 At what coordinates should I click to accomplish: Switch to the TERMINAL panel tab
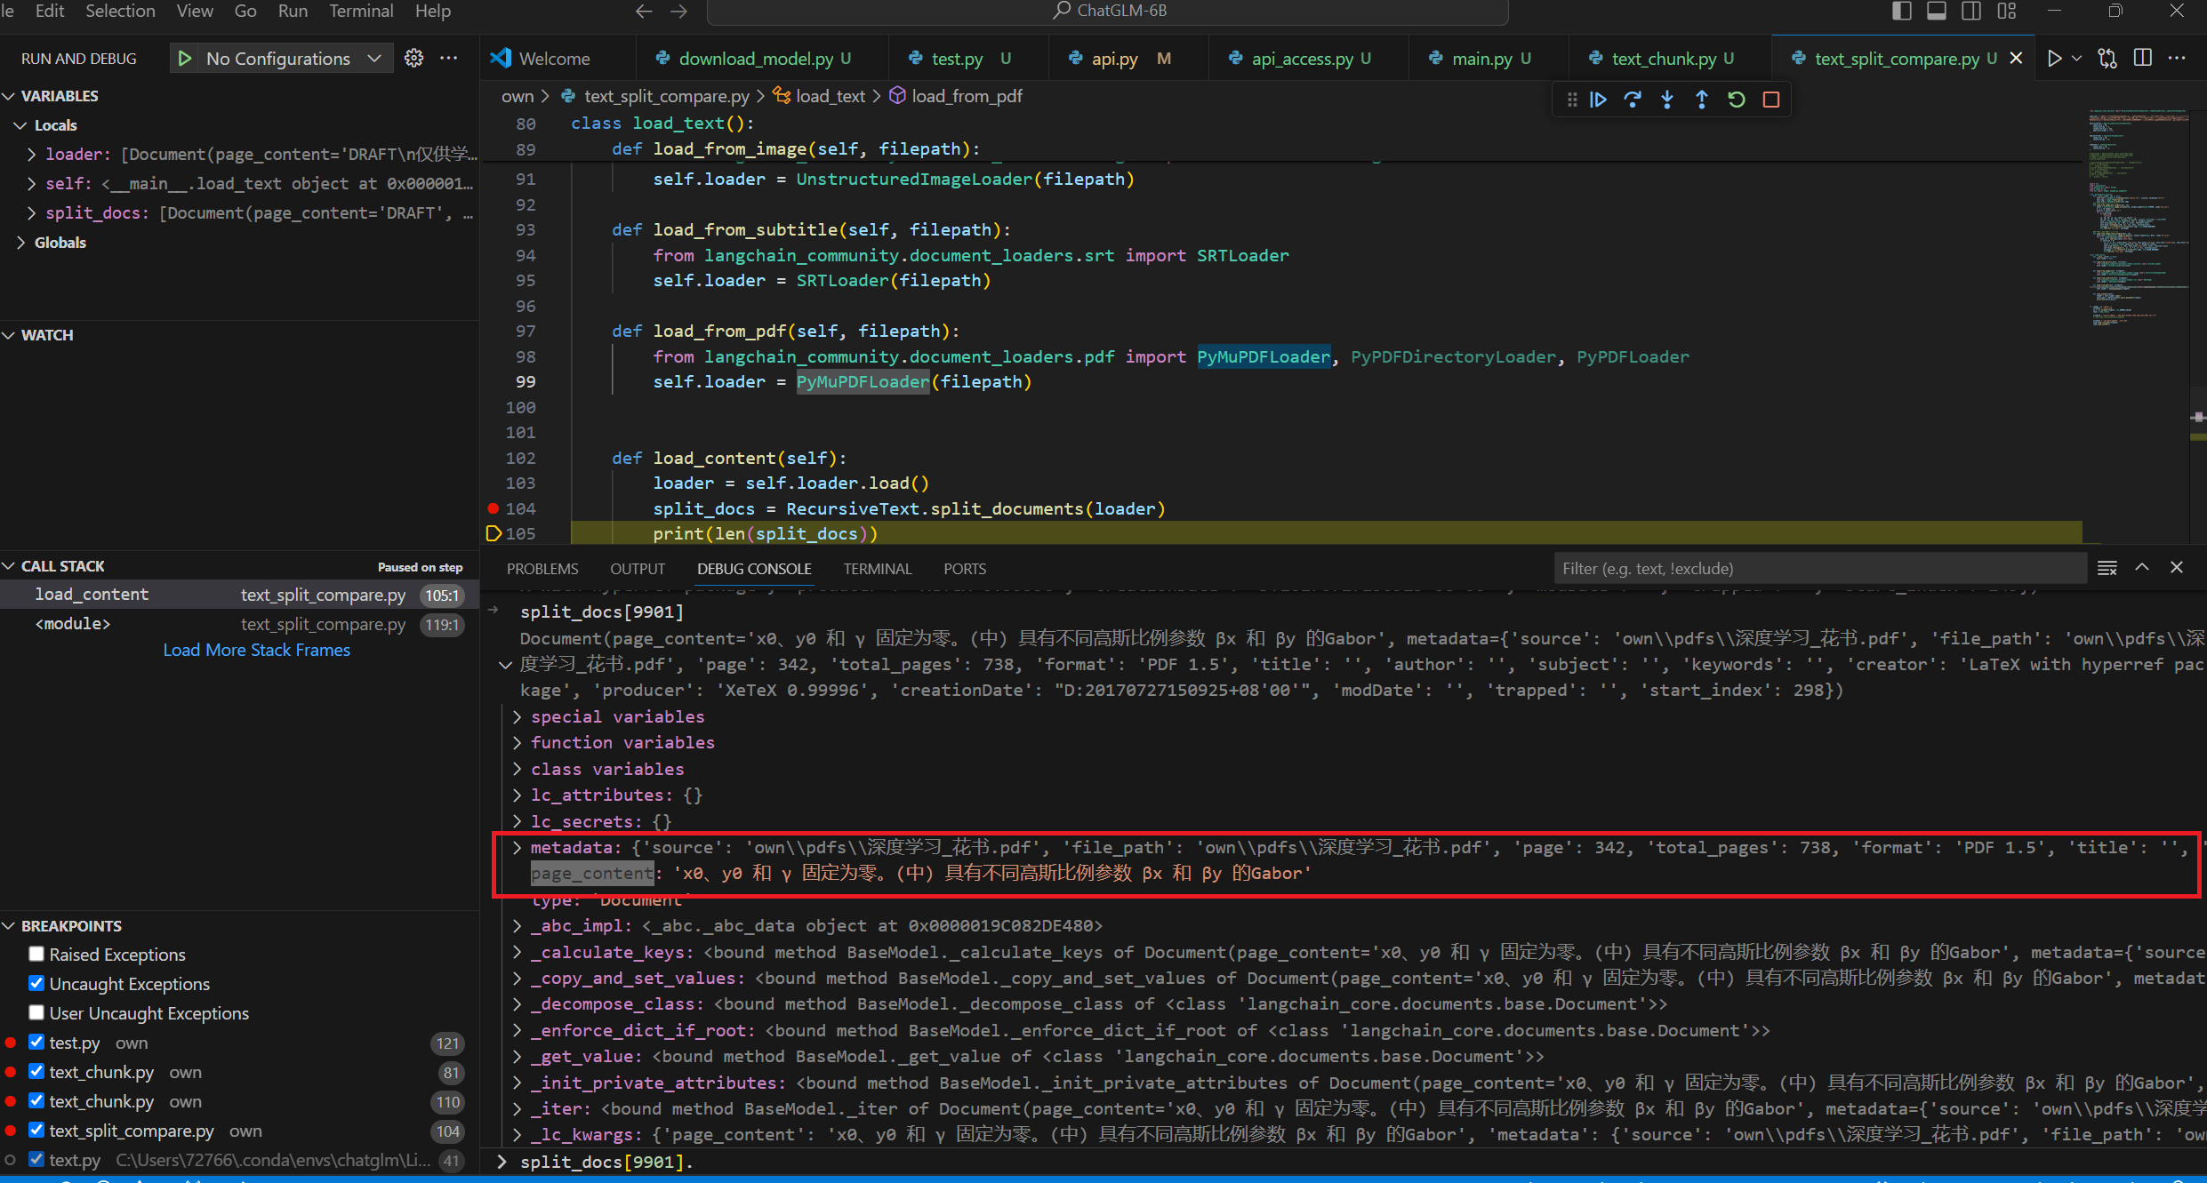coord(877,569)
